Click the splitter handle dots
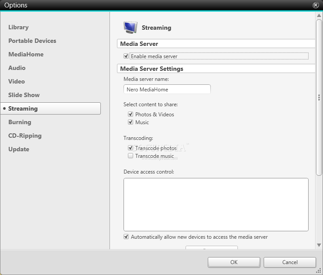Screen dimensions: 323x275 coord(319,97)
